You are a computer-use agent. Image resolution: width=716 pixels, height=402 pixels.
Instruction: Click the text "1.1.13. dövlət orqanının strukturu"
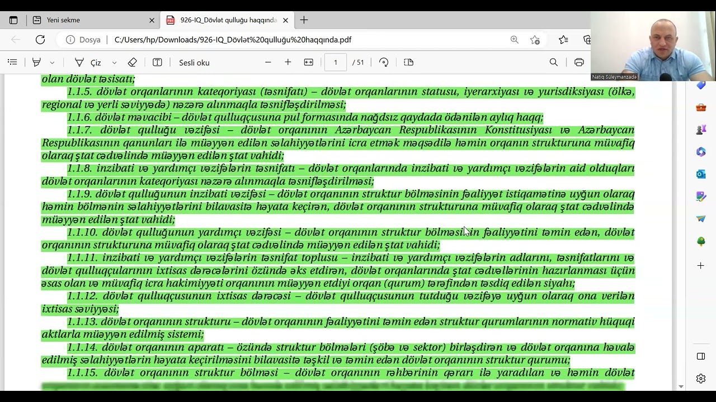[x=149, y=322]
